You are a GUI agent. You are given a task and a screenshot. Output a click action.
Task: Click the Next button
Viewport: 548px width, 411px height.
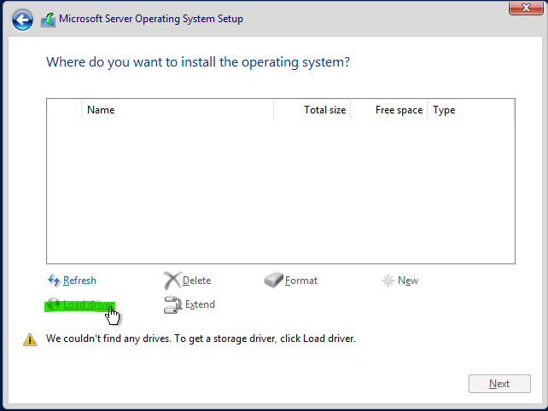[x=499, y=384]
